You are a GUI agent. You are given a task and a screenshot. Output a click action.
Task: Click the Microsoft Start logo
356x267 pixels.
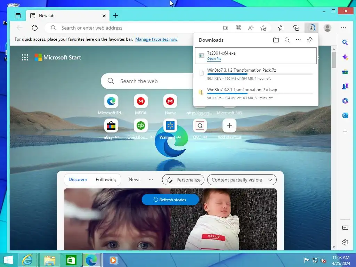click(58, 57)
